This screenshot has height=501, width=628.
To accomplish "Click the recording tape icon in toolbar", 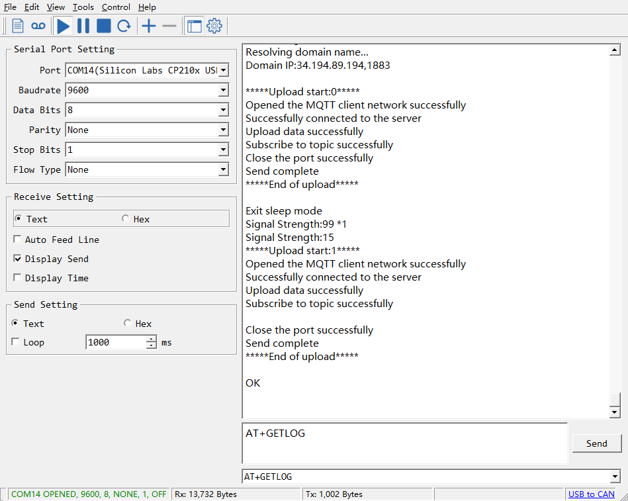I will coord(38,26).
